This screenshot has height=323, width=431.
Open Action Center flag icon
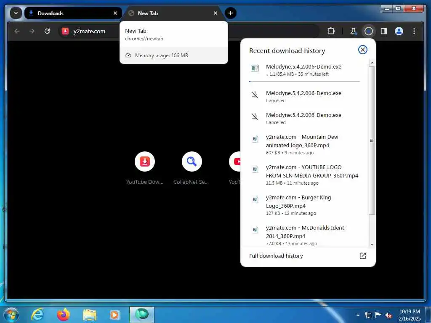tap(378, 315)
